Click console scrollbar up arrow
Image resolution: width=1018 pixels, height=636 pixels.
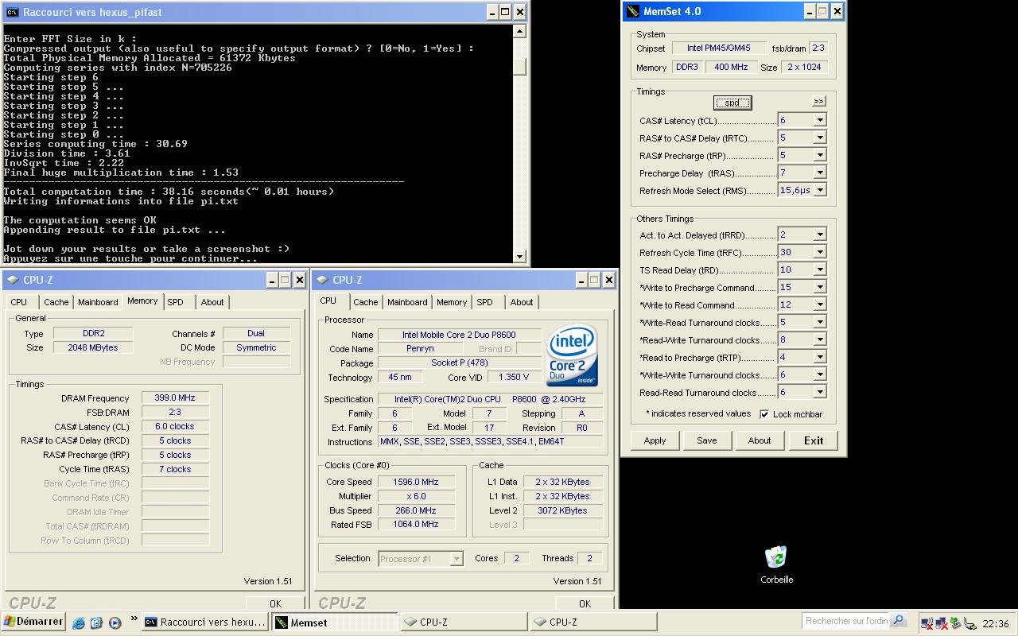[x=519, y=32]
